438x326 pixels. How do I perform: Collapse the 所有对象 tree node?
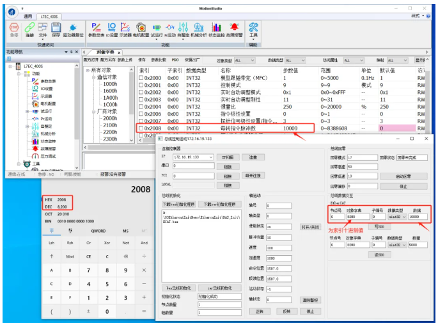click(88, 70)
